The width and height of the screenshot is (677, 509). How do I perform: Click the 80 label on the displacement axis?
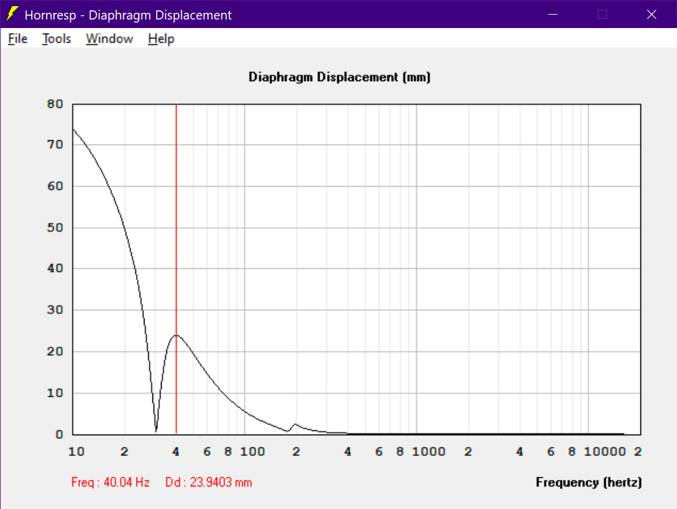tap(55, 104)
